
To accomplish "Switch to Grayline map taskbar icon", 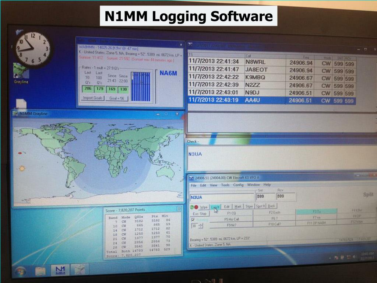I will (80, 269).
